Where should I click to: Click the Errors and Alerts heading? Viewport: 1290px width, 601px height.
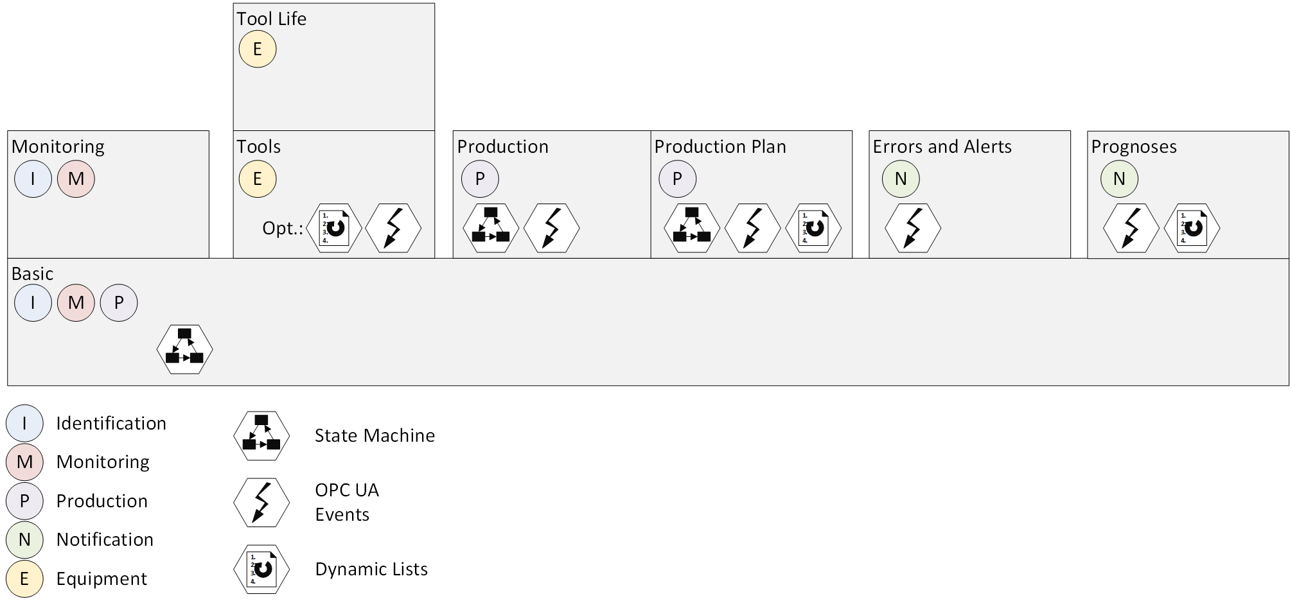click(942, 147)
